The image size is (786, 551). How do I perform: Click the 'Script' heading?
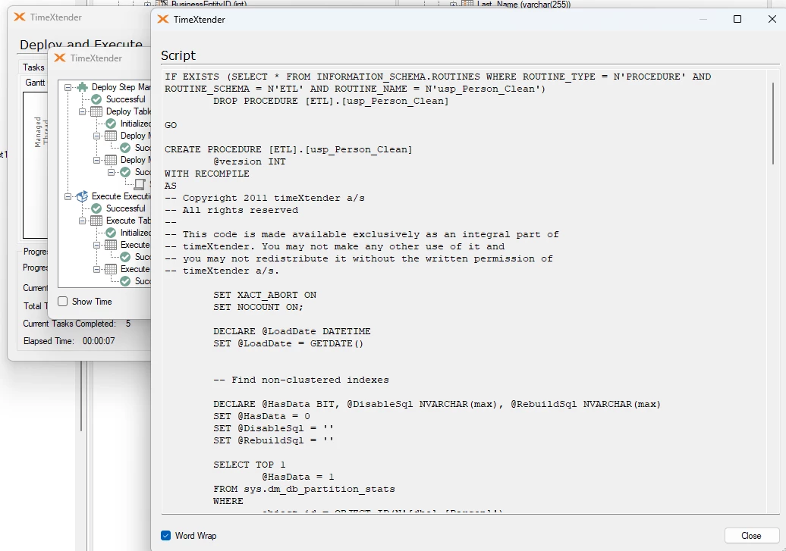pyautogui.click(x=178, y=55)
